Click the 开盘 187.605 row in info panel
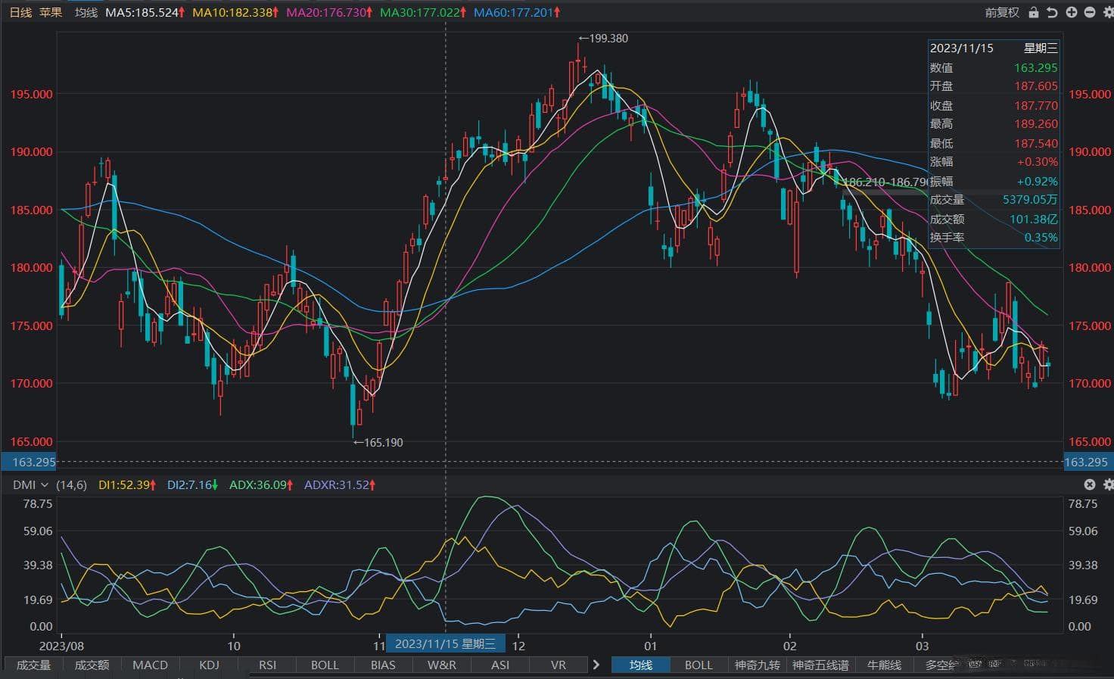 pyautogui.click(x=994, y=86)
